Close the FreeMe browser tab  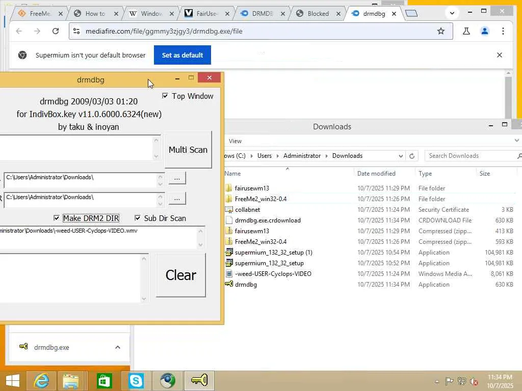61,14
